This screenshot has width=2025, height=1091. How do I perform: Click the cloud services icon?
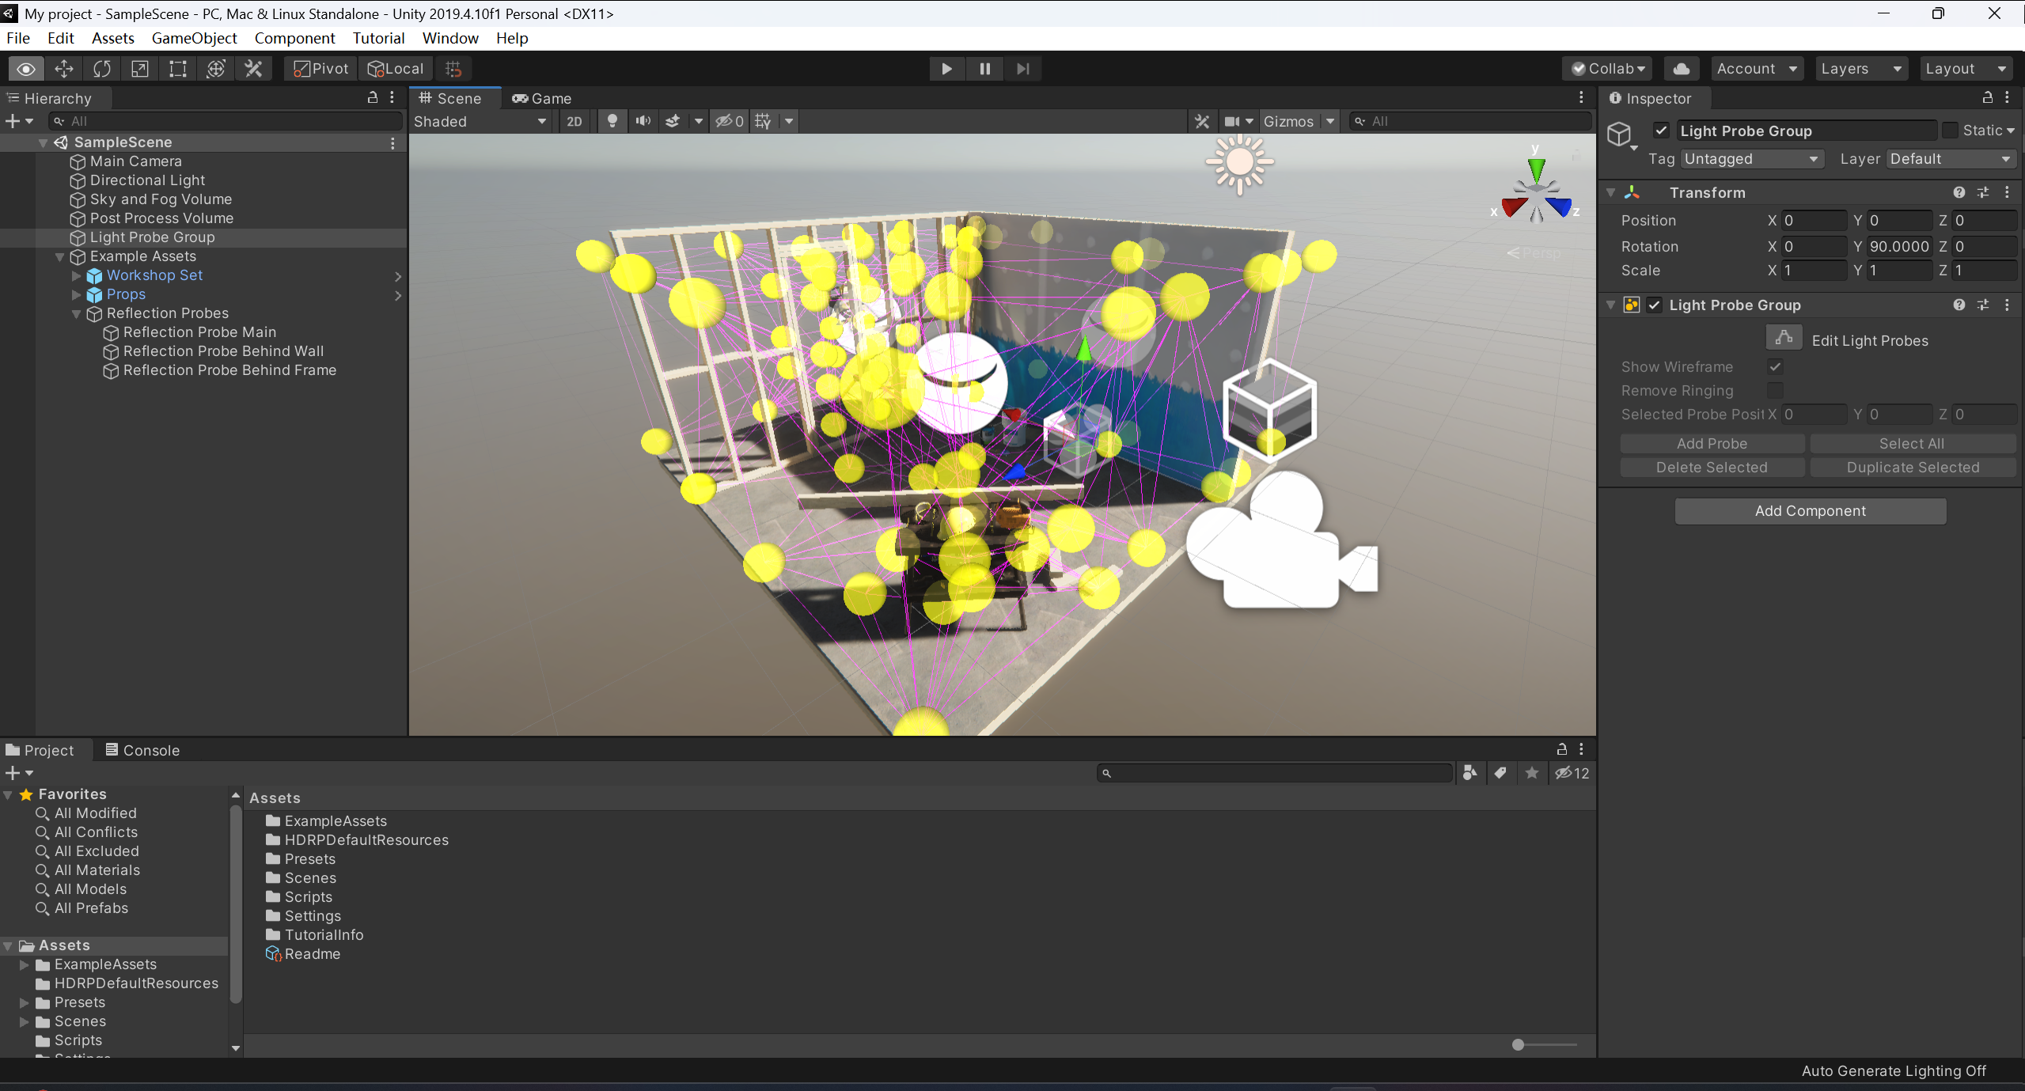tap(1681, 69)
